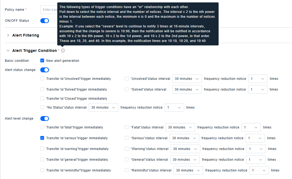This screenshot has width=292, height=179.
Task: Open the "Solved" frequency reduction times dropdown
Action: point(258,89)
